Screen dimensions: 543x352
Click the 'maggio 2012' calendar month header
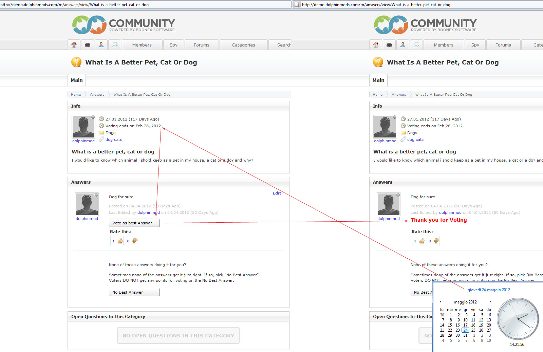[x=465, y=302]
